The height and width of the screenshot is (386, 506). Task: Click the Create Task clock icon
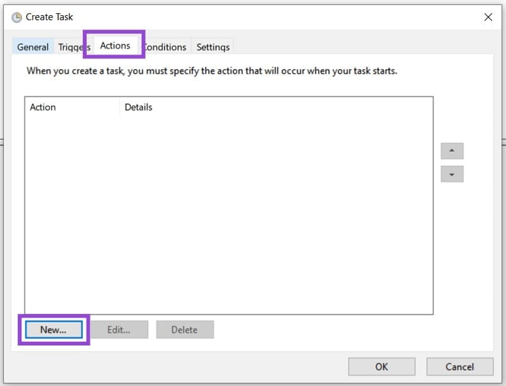pyautogui.click(x=16, y=17)
